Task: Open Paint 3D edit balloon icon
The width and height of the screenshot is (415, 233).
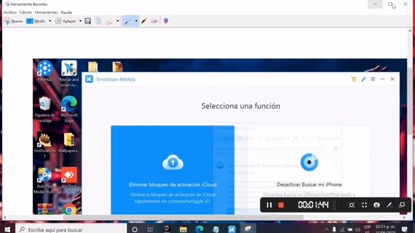Action: pyautogui.click(x=166, y=21)
